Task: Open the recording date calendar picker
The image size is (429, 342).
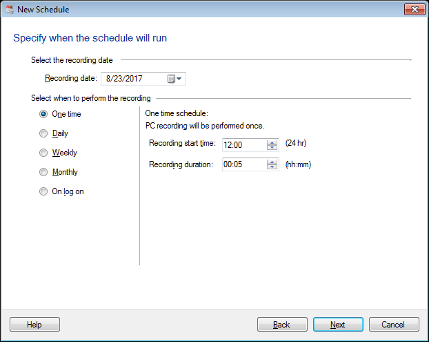Action: 175,79
